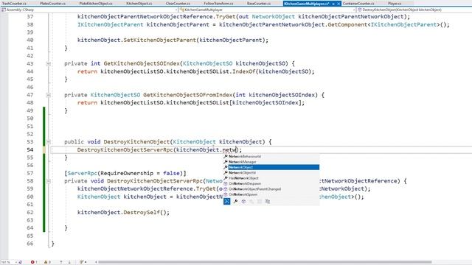Click the error count indicator in status strip

(x=34, y=262)
